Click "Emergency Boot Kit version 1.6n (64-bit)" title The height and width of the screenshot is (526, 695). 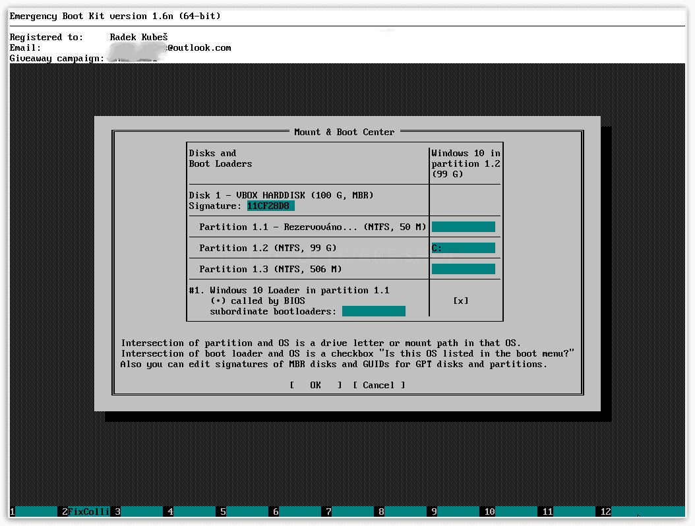[115, 16]
